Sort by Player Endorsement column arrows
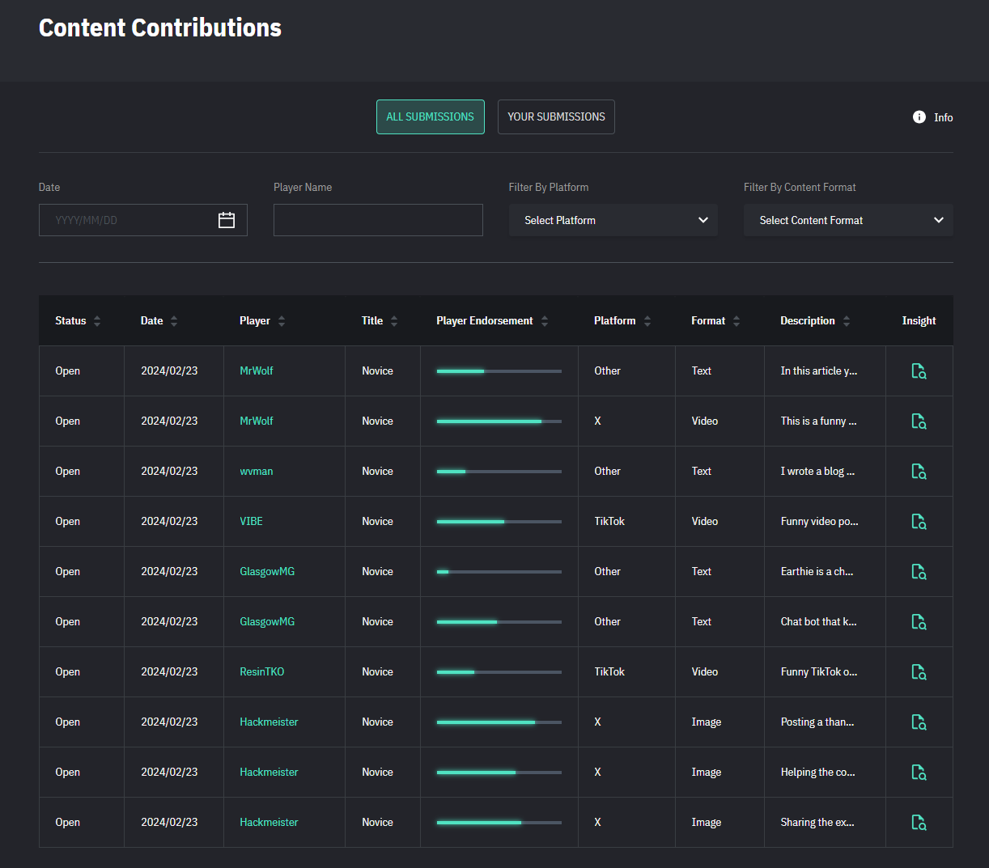 pos(545,321)
